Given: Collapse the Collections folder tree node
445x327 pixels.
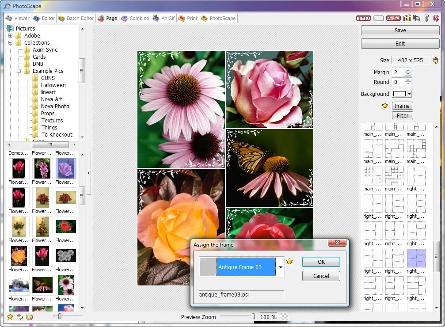Looking at the screenshot, I should point(11,42).
